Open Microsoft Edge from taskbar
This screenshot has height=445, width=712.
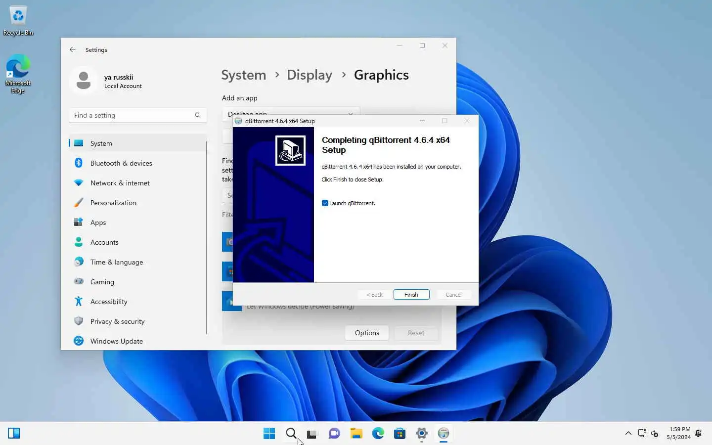point(378,434)
